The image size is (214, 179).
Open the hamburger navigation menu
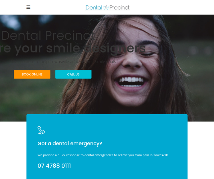pos(28,7)
